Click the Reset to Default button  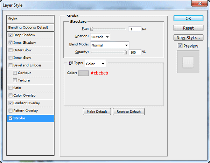click(x=128, y=112)
